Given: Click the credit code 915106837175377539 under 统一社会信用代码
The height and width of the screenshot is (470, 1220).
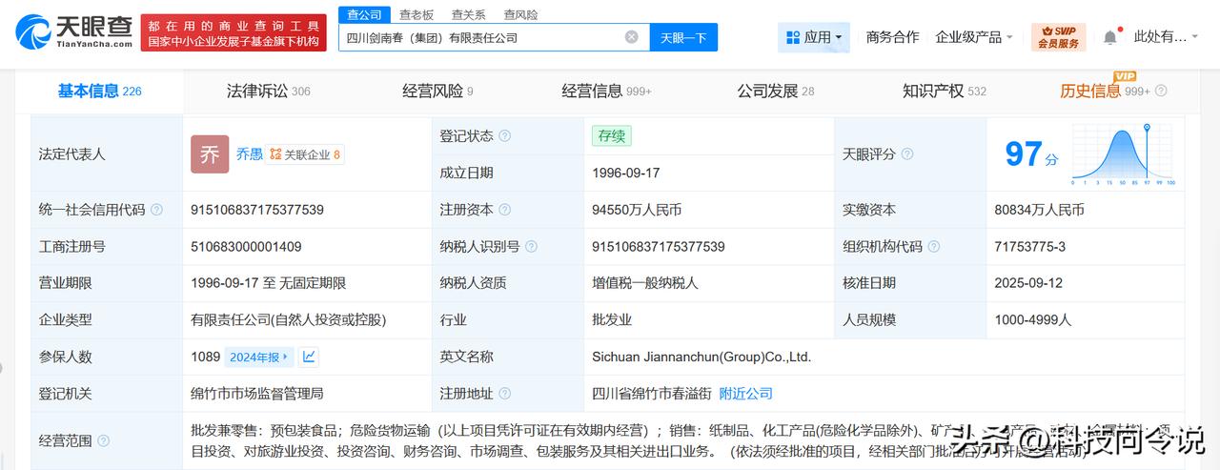Looking at the screenshot, I should 257,210.
